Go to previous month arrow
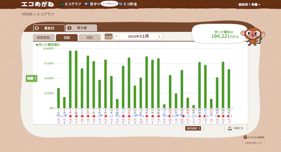The height and width of the screenshot is (152, 281). (x=117, y=36)
